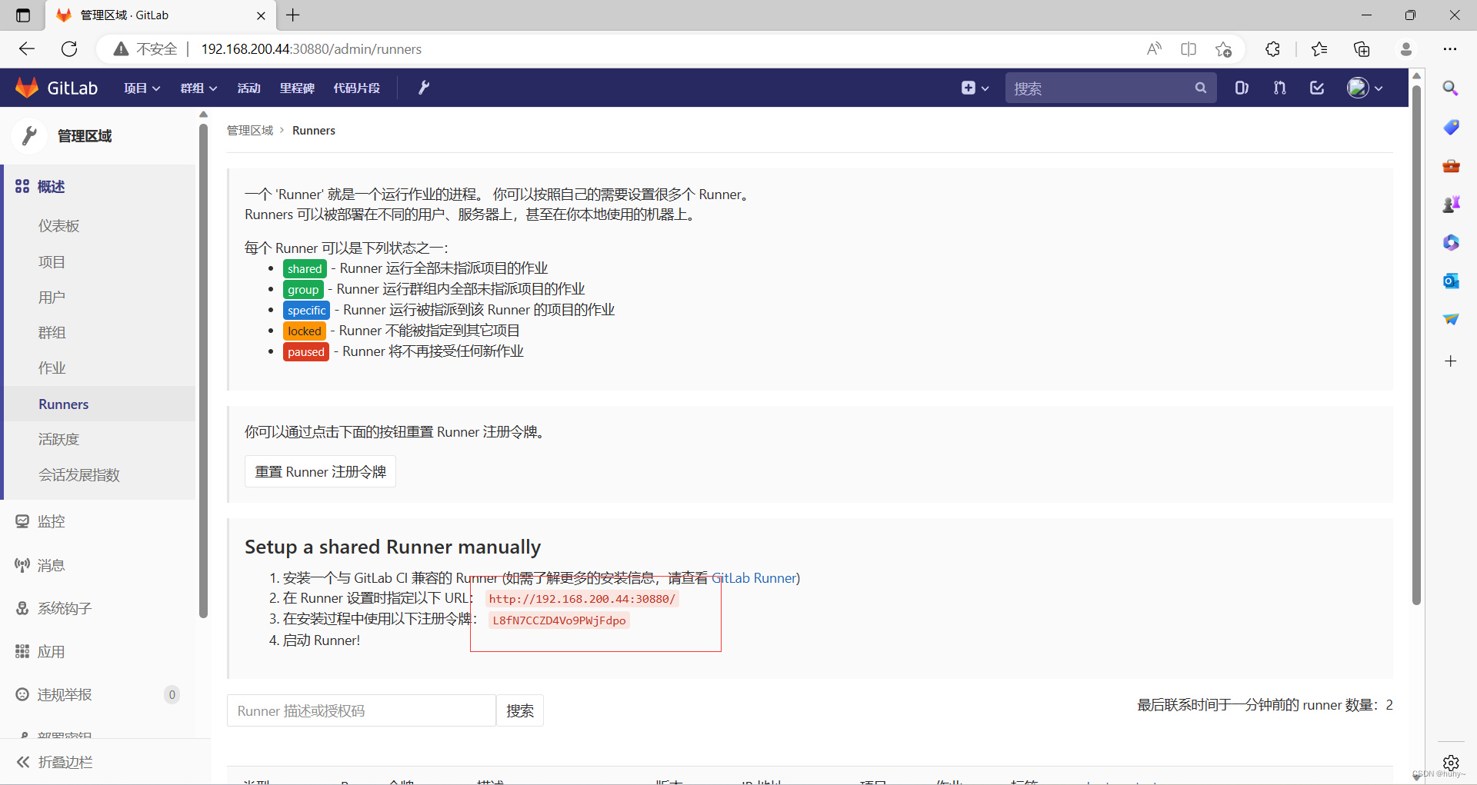This screenshot has height=785, width=1477.
Task: Click the GitLab fox logo
Action: [x=27, y=88]
